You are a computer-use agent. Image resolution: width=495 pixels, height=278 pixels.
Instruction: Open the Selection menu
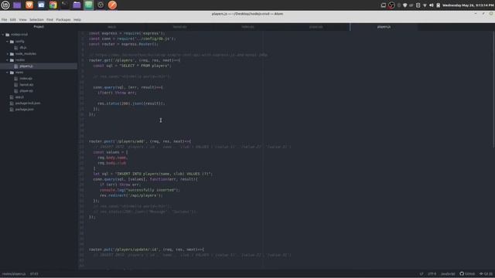36,20
